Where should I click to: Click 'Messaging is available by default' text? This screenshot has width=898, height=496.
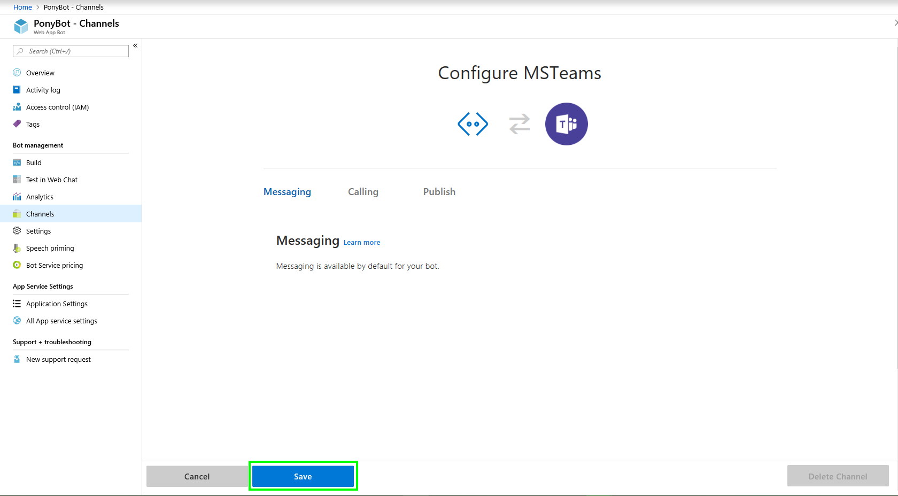coord(358,266)
